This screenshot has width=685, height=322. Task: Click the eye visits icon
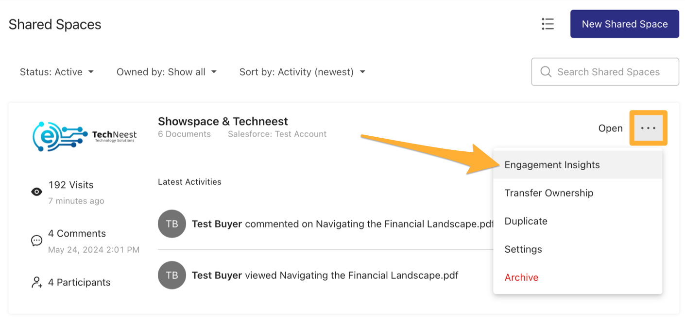(36, 192)
